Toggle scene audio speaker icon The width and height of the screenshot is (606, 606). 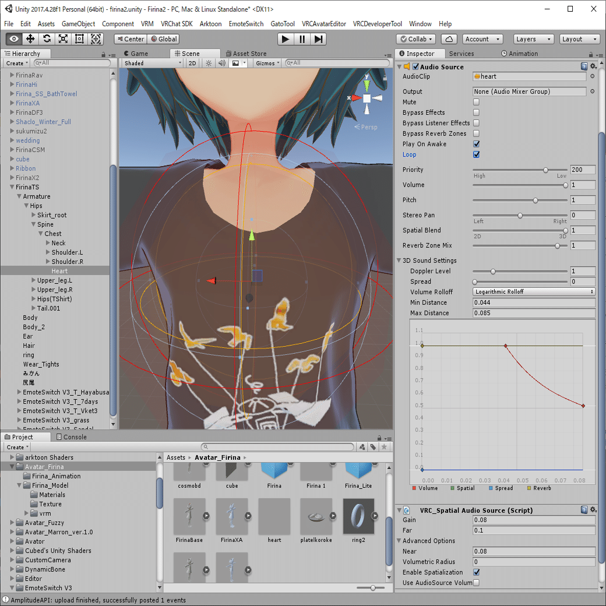(222, 63)
